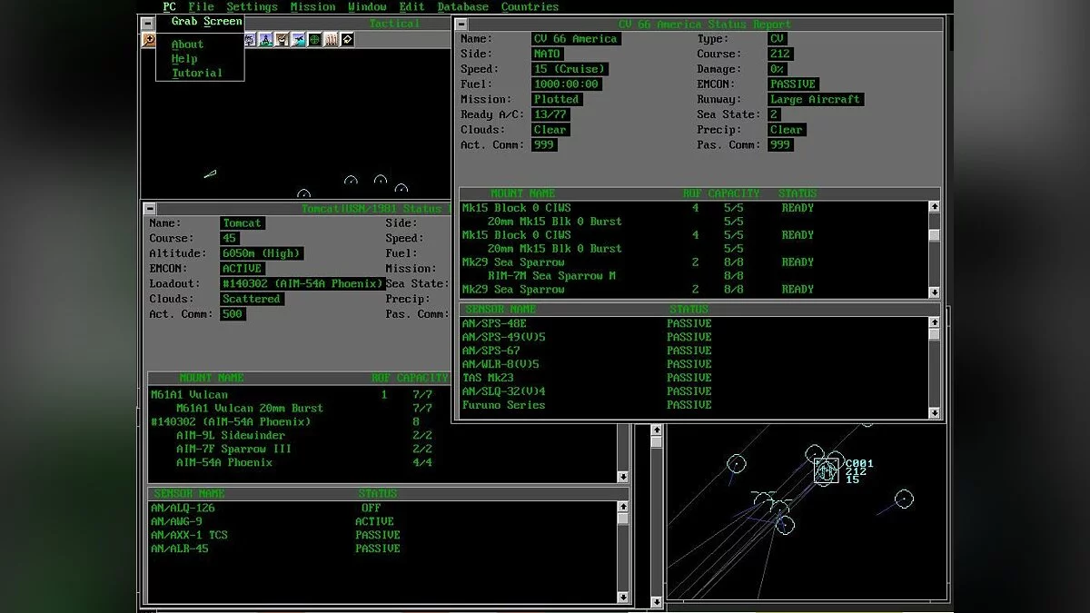Click the Tomcat name field
Image resolution: width=1090 pixels, height=613 pixels.
coord(243,223)
